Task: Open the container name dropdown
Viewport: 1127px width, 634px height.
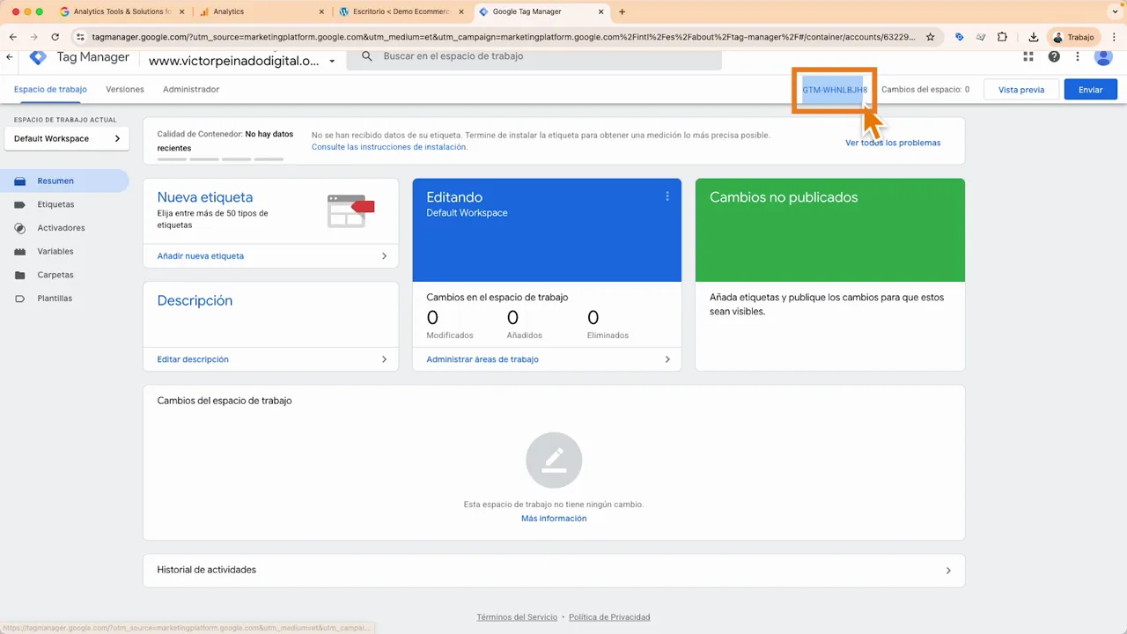Action: [x=332, y=62]
